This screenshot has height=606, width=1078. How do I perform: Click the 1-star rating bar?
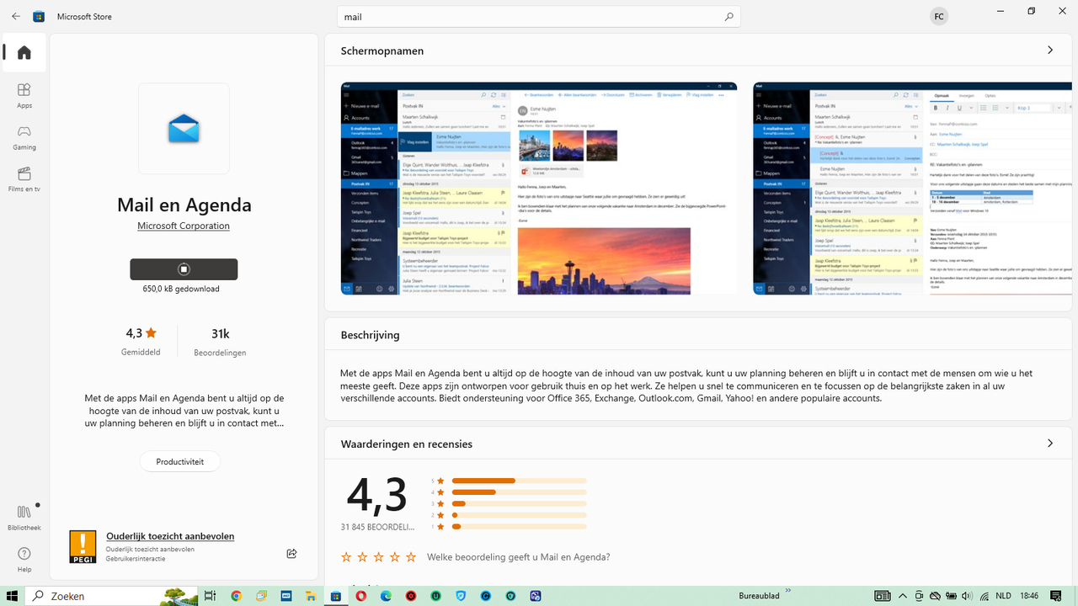(519, 527)
